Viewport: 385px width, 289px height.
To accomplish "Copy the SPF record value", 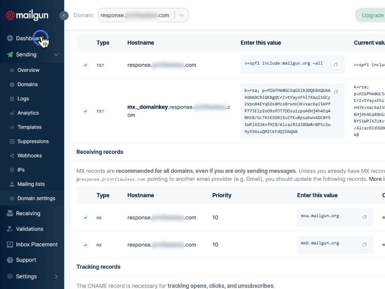I will tap(336, 65).
